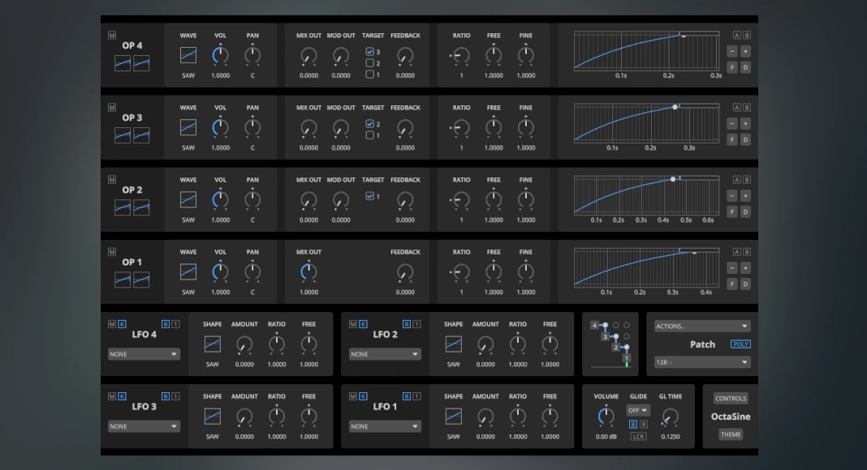Enable OP 3 modulation target 1 checkbox
This screenshot has height=470, width=867.
click(x=369, y=135)
